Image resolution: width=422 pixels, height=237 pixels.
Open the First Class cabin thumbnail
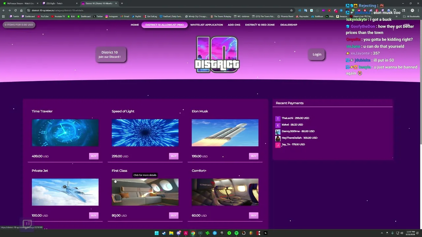[x=145, y=192]
